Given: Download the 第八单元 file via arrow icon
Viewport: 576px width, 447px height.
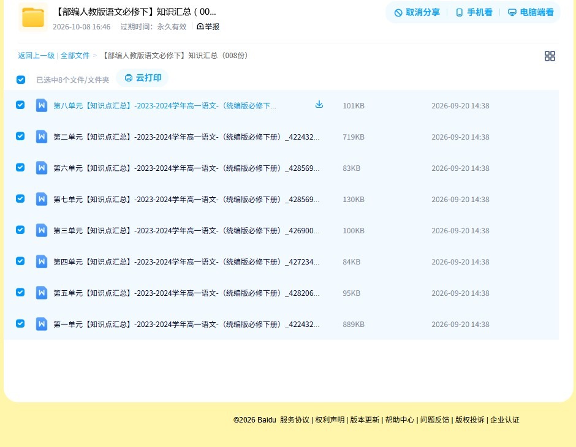Looking at the screenshot, I should tap(319, 105).
